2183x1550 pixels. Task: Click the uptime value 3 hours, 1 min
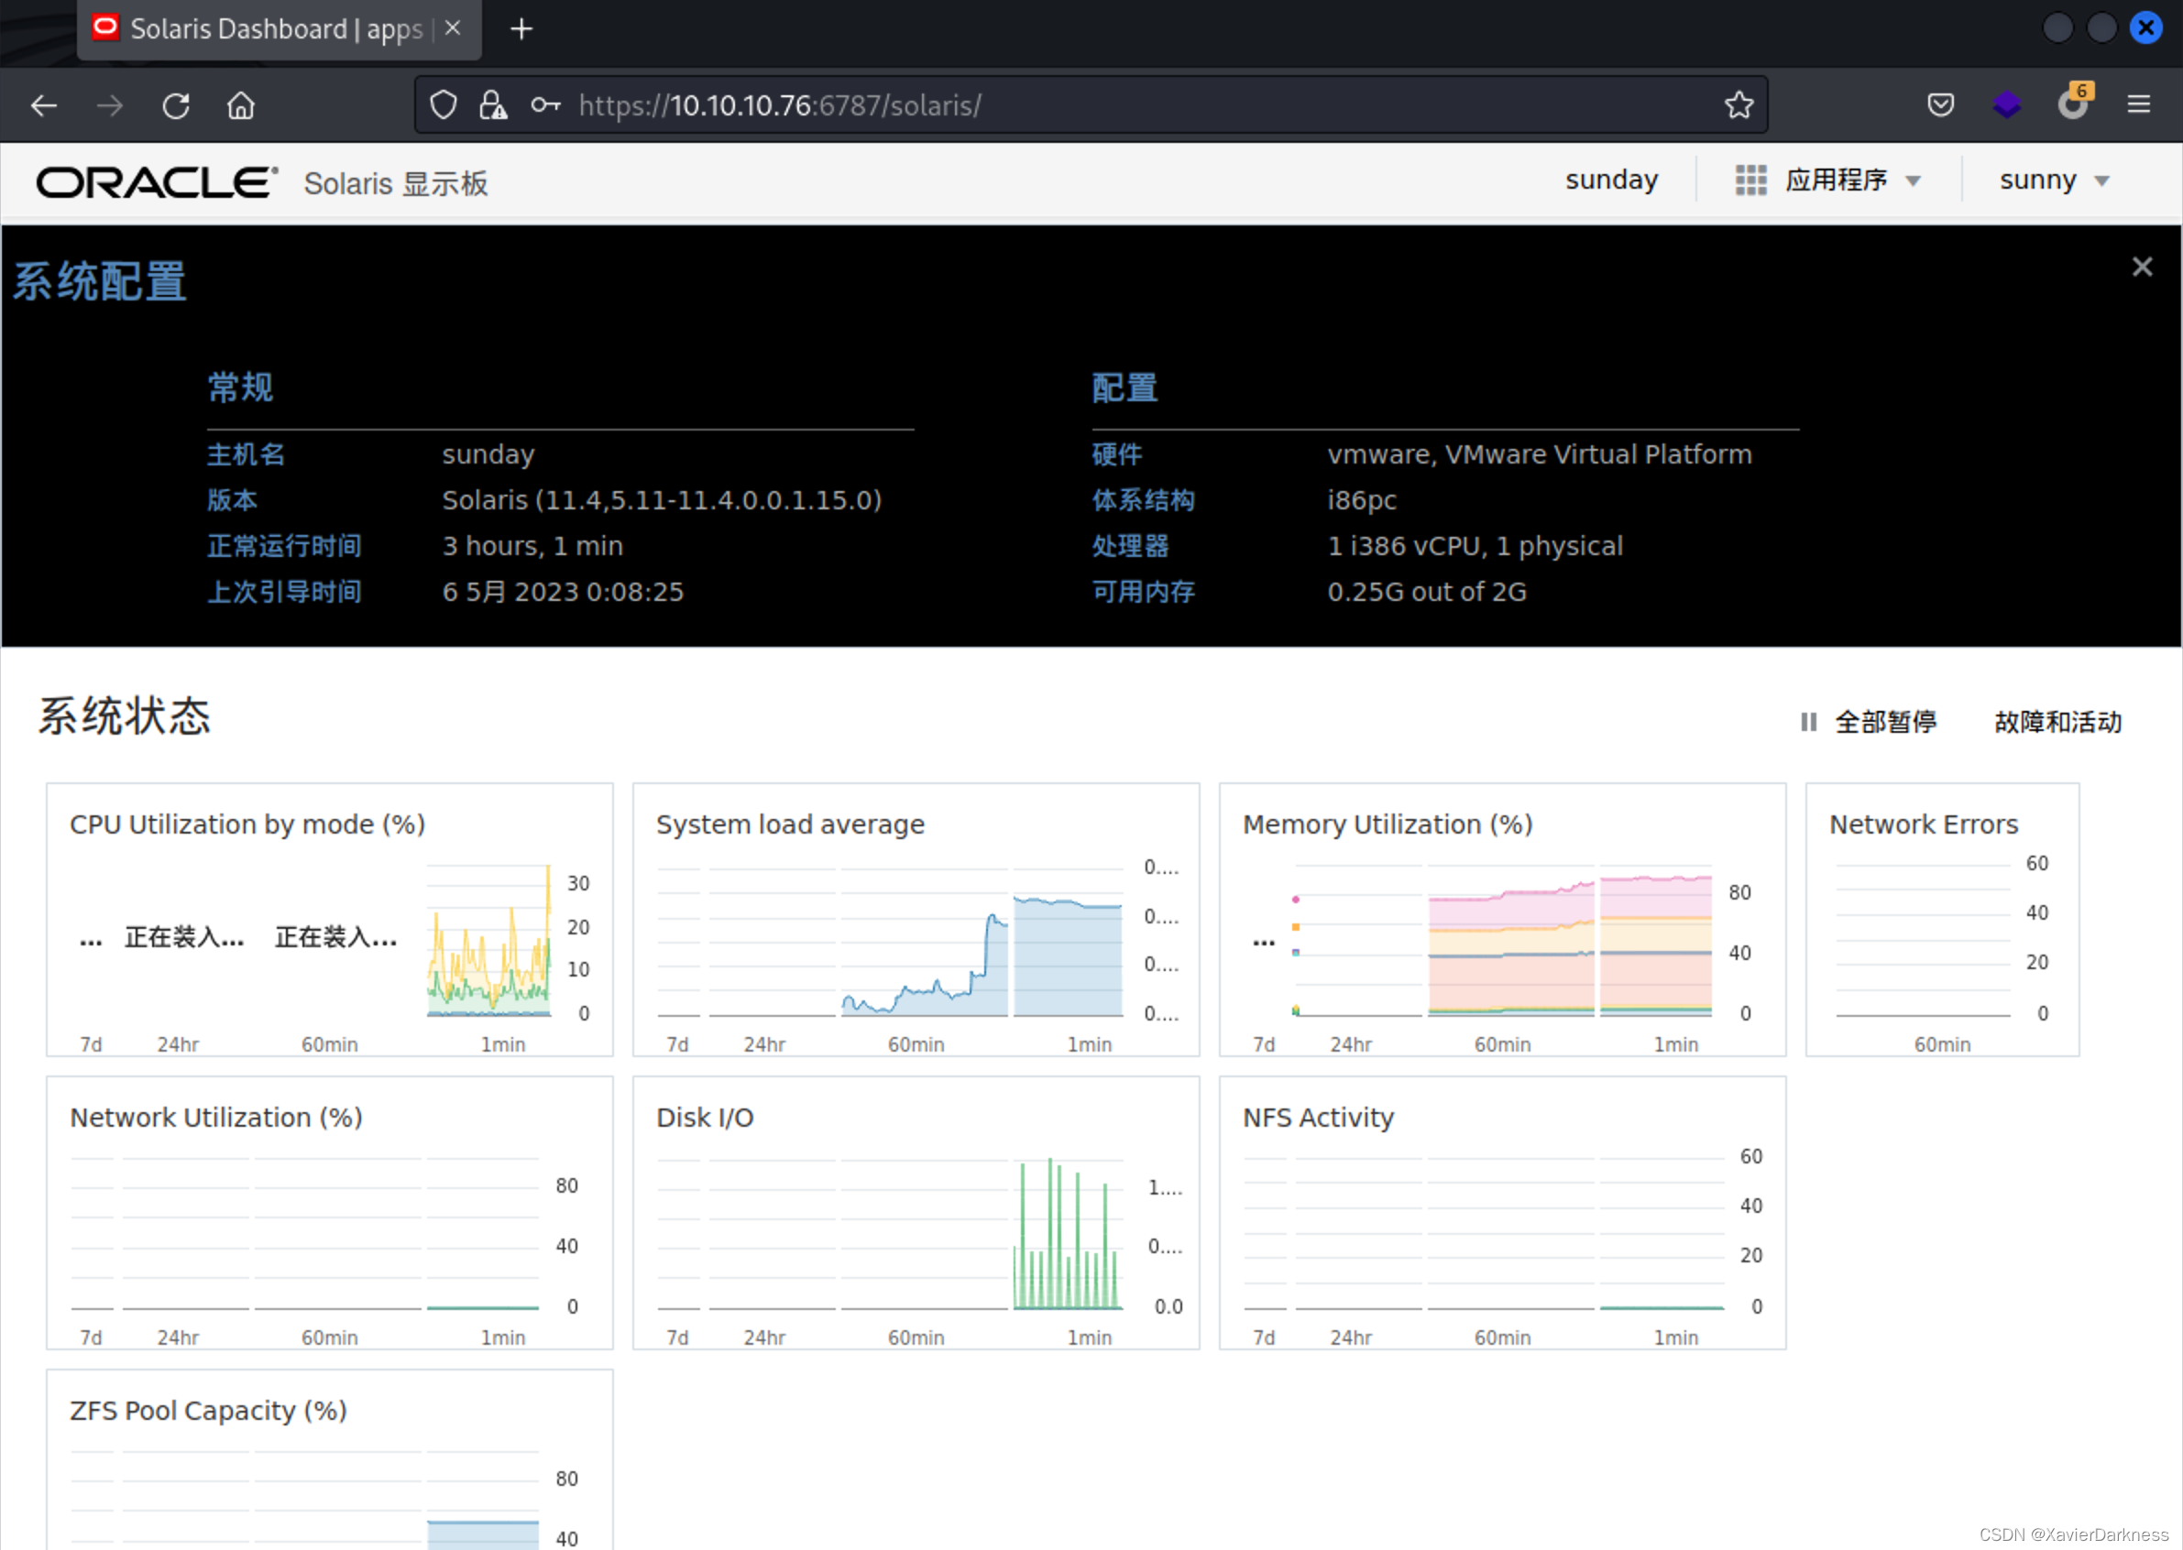click(532, 546)
